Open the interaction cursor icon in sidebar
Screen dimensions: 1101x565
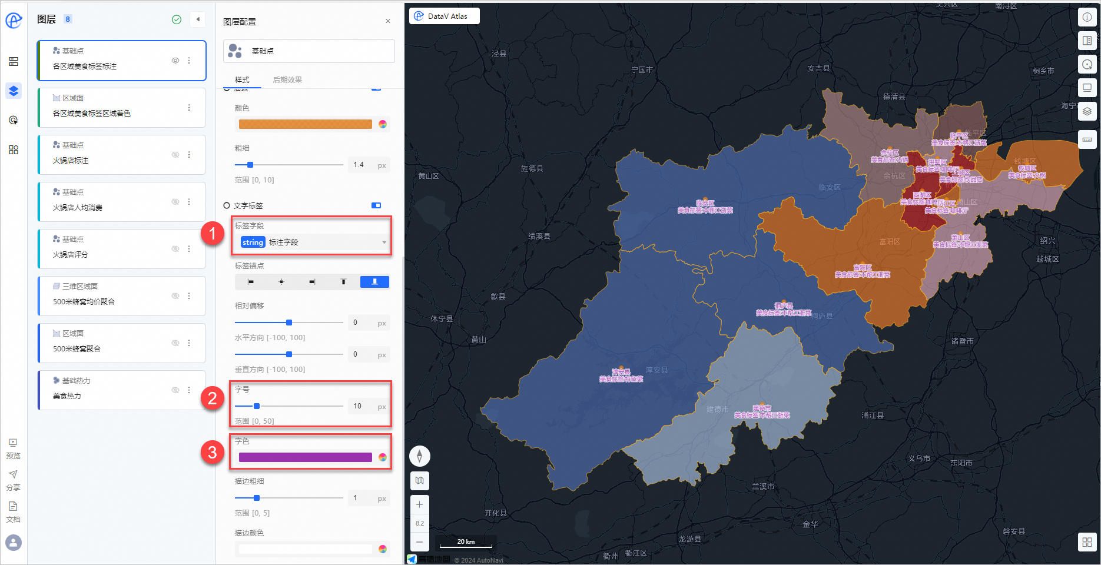[14, 120]
